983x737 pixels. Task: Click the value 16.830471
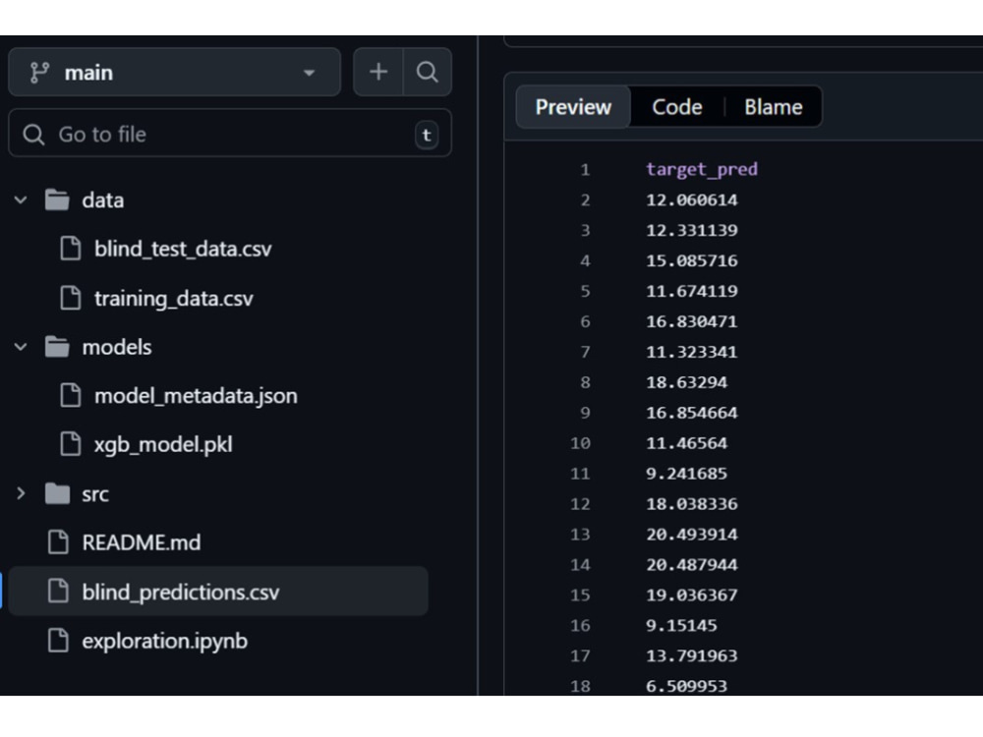(x=691, y=321)
